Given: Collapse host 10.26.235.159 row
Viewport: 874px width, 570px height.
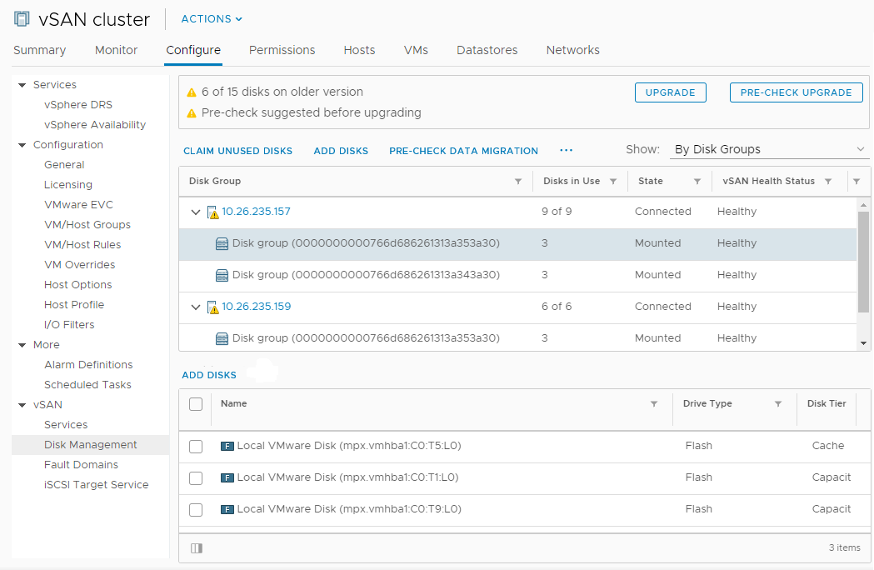Looking at the screenshot, I should pyautogui.click(x=196, y=307).
